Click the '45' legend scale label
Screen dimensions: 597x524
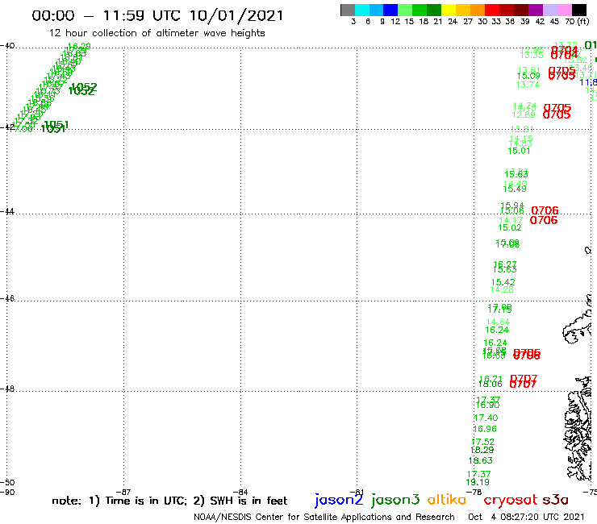point(554,22)
